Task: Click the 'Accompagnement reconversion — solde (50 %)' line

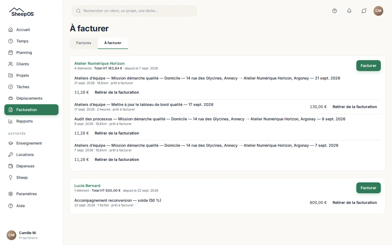Action: 118,200
